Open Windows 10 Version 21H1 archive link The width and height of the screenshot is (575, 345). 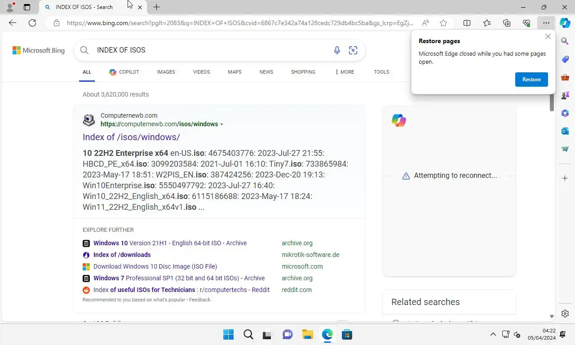pyautogui.click(x=170, y=243)
